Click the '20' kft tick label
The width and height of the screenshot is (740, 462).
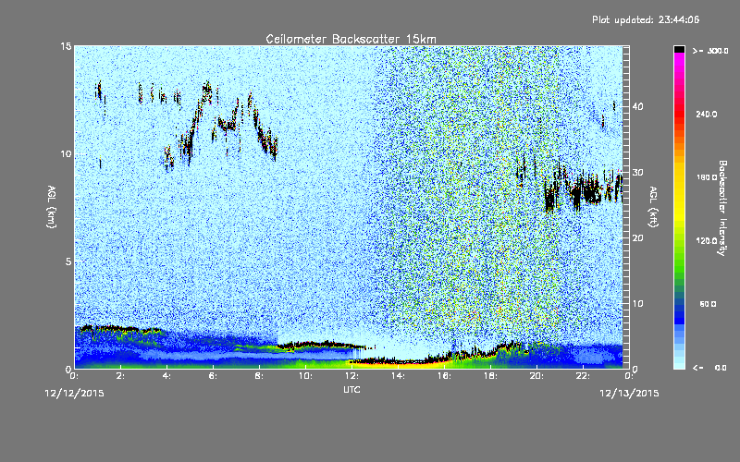click(x=637, y=238)
